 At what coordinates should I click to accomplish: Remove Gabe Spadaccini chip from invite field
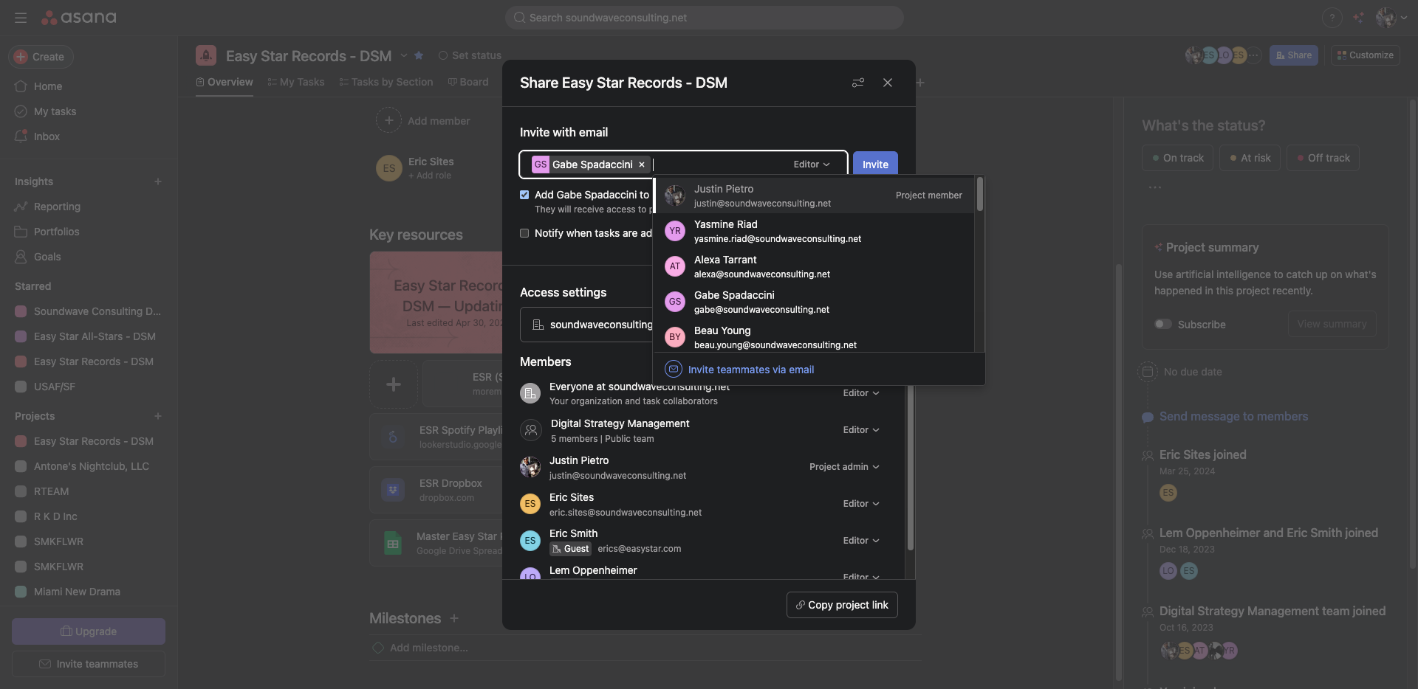pos(642,165)
